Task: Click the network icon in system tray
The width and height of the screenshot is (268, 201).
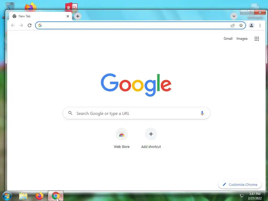Action: click(x=242, y=196)
